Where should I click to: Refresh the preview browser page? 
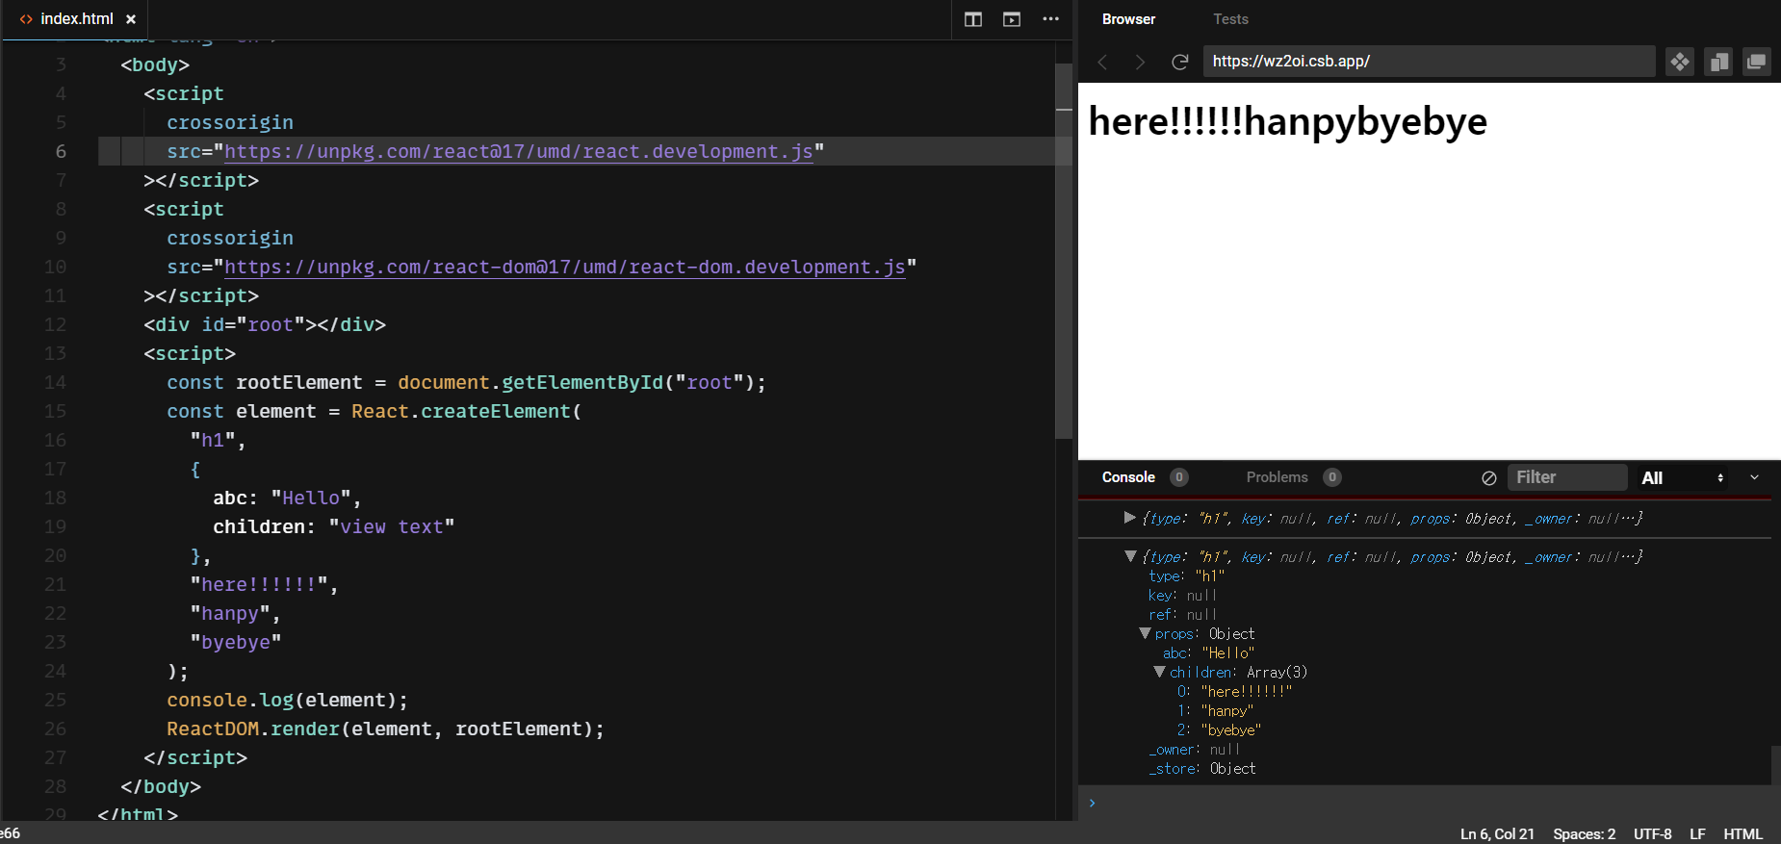click(1179, 62)
